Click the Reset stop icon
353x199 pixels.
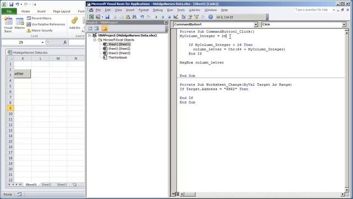(169, 17)
